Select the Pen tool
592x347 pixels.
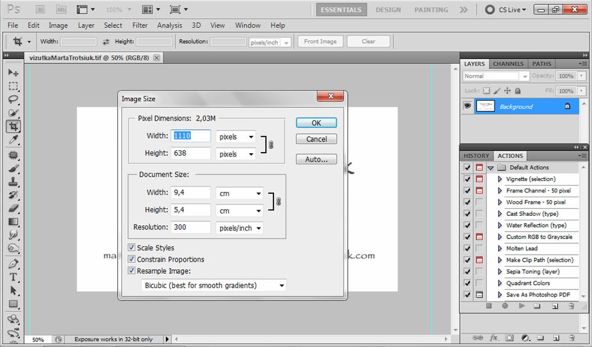13,264
